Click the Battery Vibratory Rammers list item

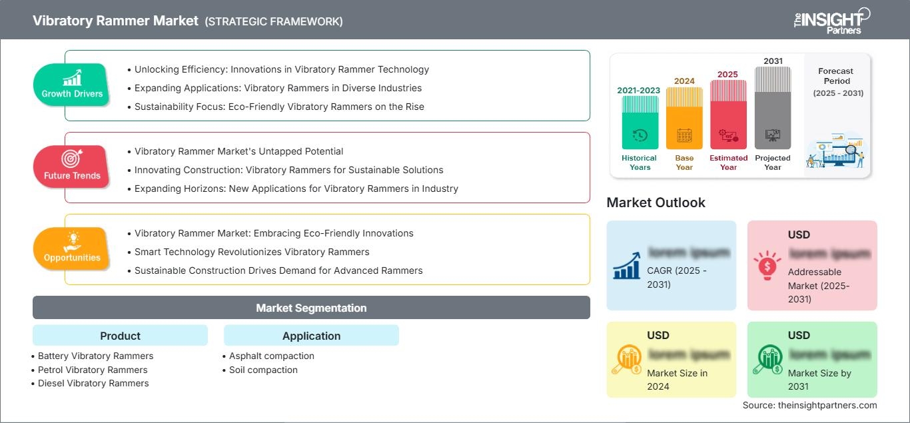95,356
